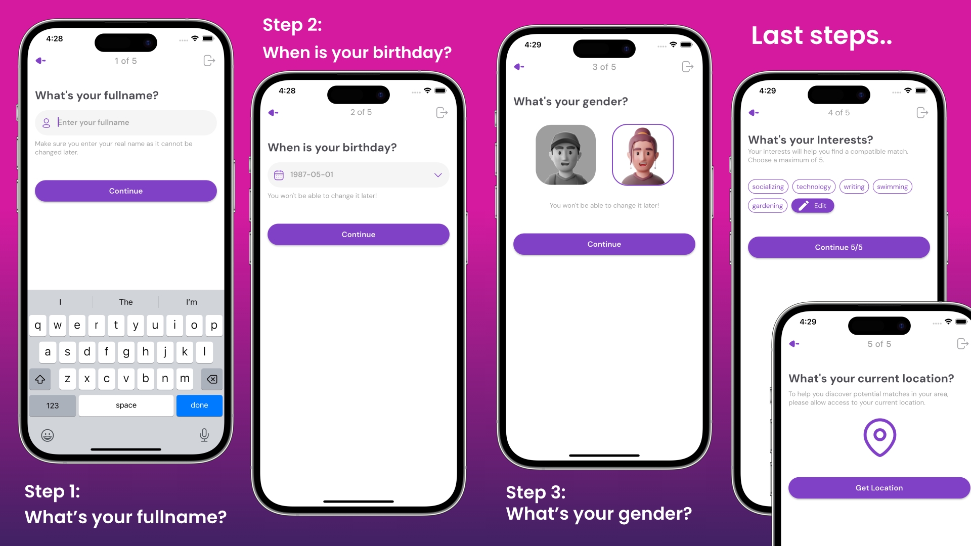Select the swimming interest tag

click(x=892, y=187)
